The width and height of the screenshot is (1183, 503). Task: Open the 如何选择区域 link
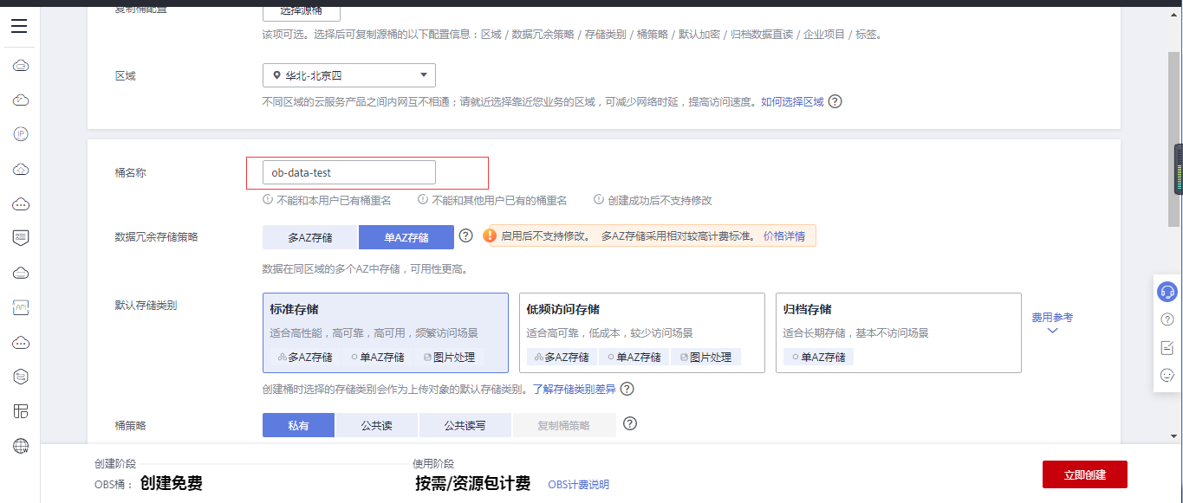[793, 101]
